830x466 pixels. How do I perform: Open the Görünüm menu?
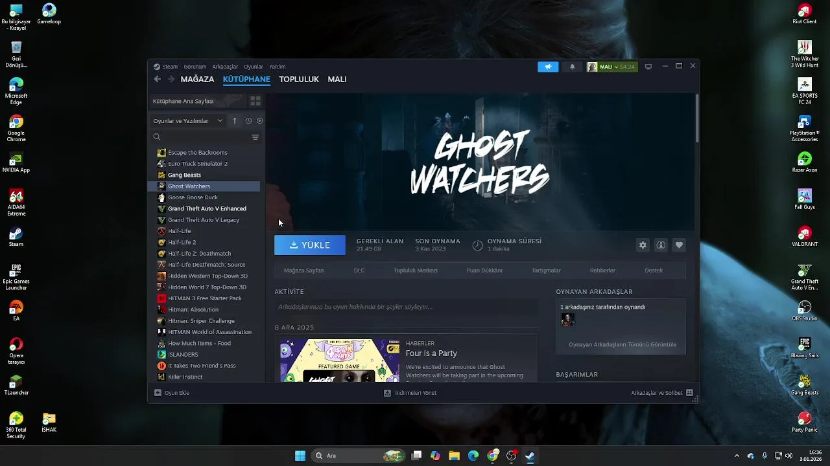click(x=195, y=67)
